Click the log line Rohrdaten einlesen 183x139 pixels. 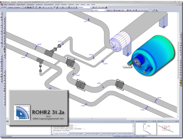63,130
